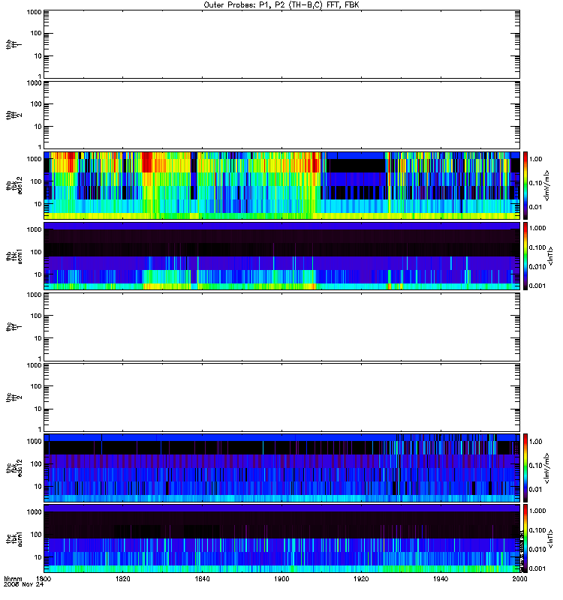
Task: Click the "1.000" value on thb scm1 color bar
Action: (537, 228)
